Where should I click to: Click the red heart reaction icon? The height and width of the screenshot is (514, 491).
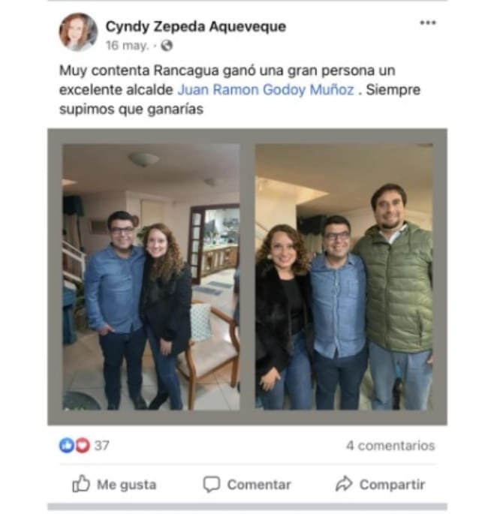(x=83, y=446)
